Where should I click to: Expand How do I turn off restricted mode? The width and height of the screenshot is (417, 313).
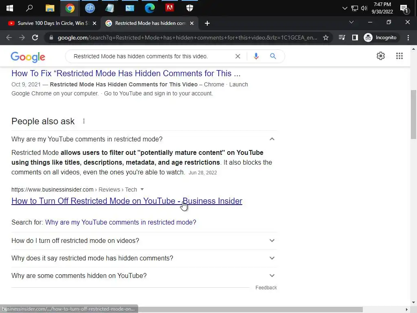144,240
